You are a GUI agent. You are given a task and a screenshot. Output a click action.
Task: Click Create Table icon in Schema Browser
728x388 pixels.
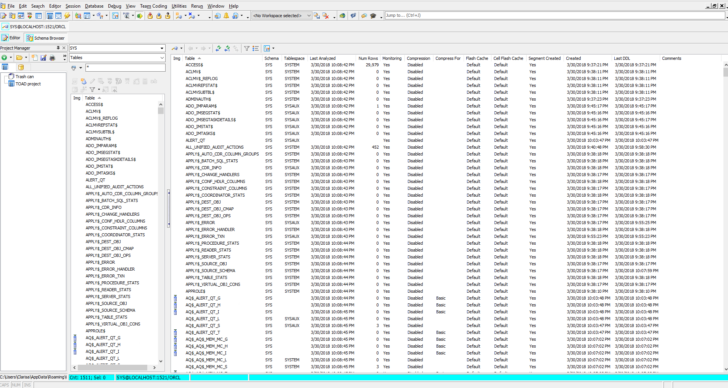(83, 81)
